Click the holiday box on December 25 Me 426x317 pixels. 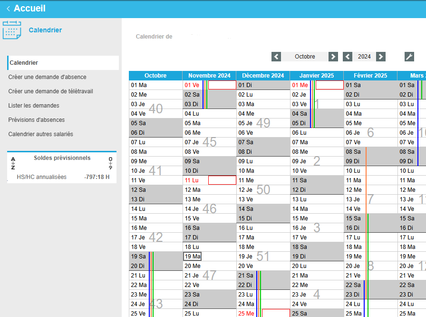pyautogui.click(x=276, y=313)
